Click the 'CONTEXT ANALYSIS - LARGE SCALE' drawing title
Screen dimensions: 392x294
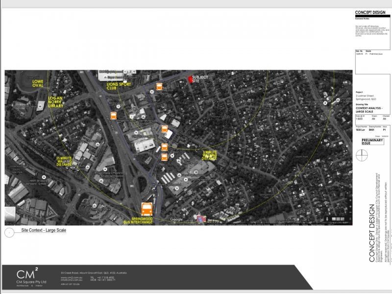pyautogui.click(x=369, y=110)
